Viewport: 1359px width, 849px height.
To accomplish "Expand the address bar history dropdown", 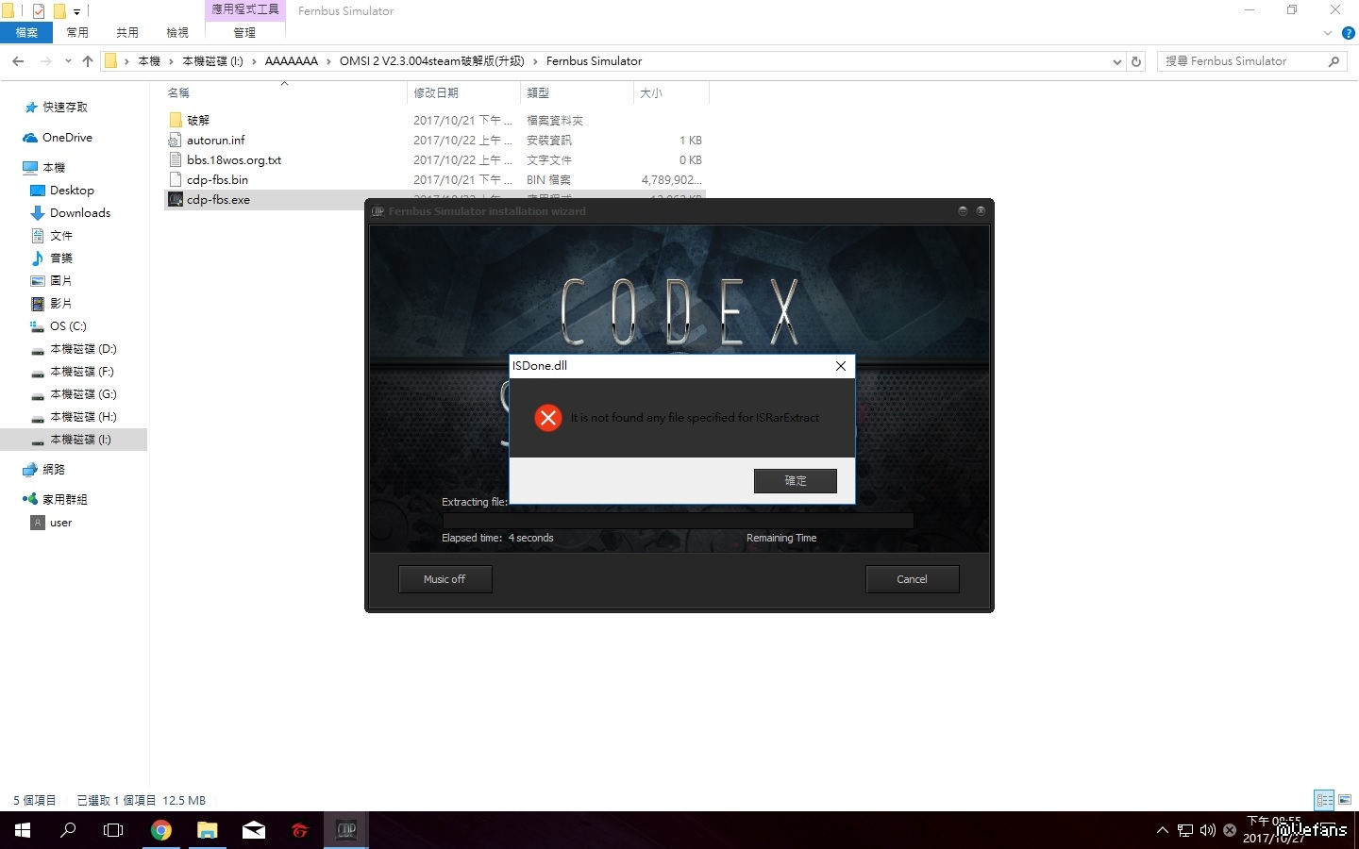I will point(1117,61).
